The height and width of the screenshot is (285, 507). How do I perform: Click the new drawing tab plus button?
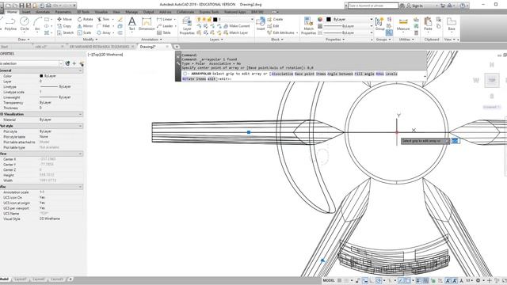click(x=177, y=47)
